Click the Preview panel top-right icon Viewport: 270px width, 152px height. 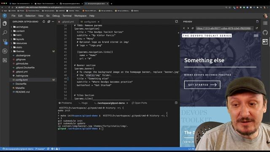[x=257, y=22]
